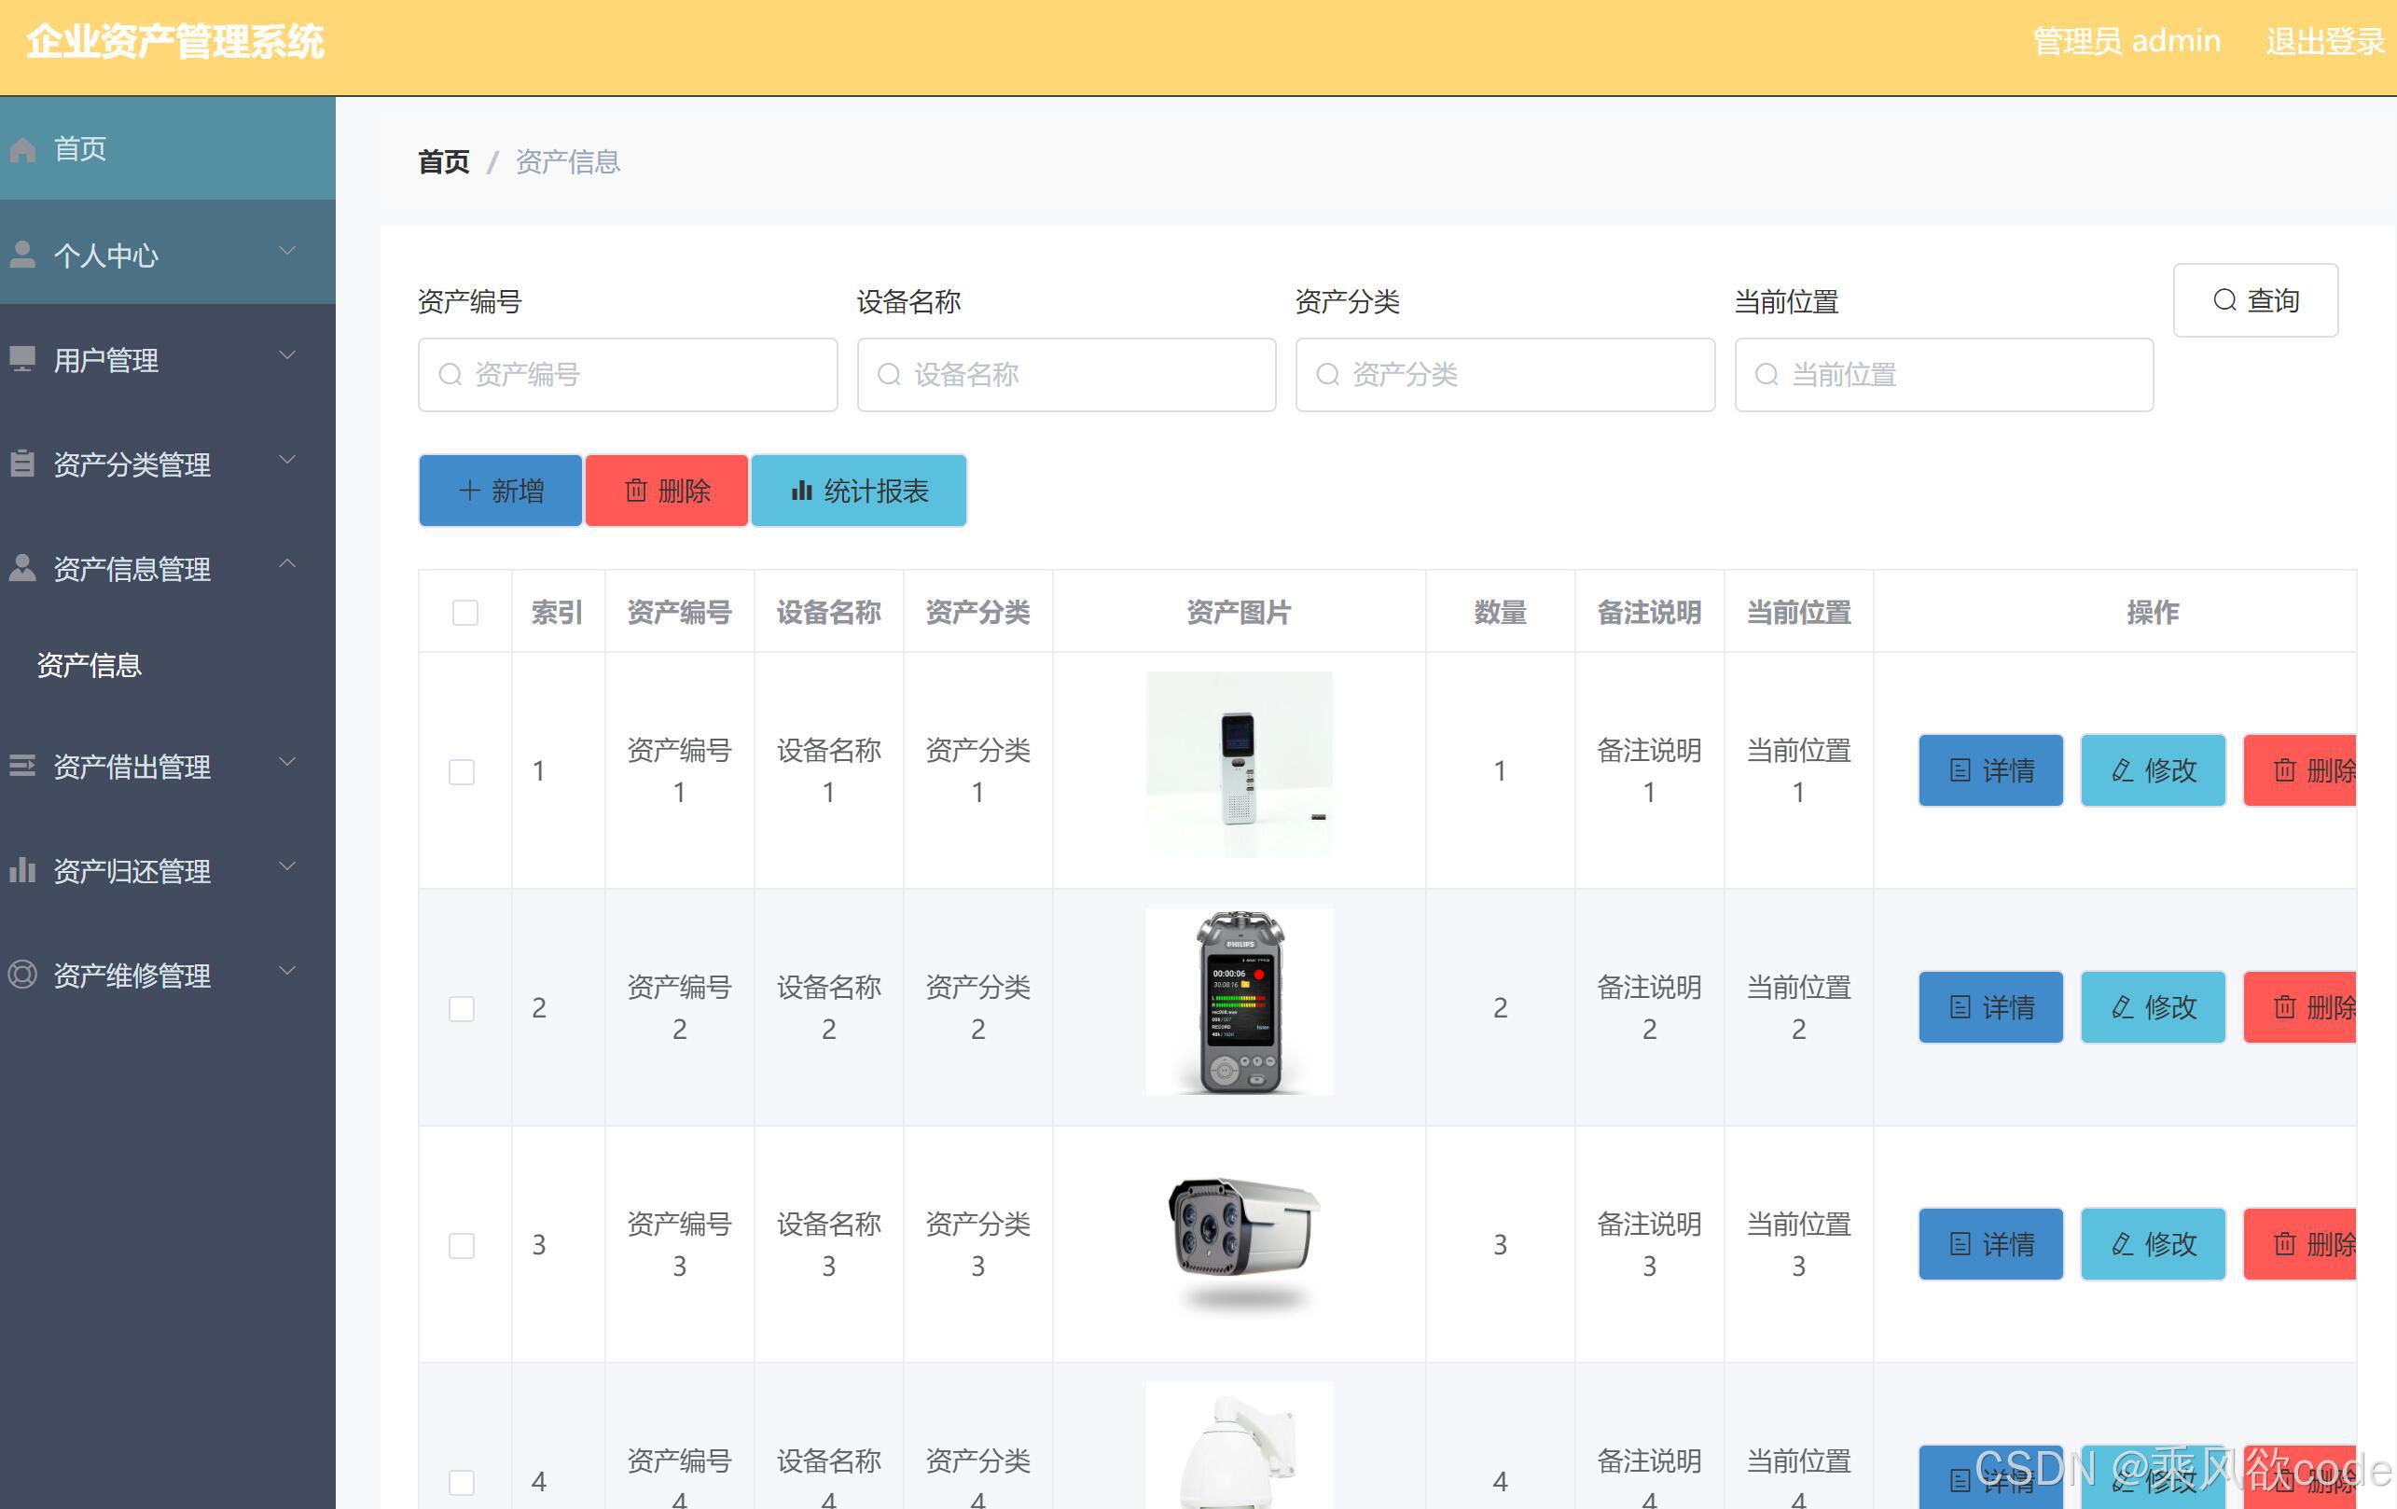The image size is (2397, 1509).
Task: Toggle the select-all checkbox in table header
Action: click(x=464, y=612)
